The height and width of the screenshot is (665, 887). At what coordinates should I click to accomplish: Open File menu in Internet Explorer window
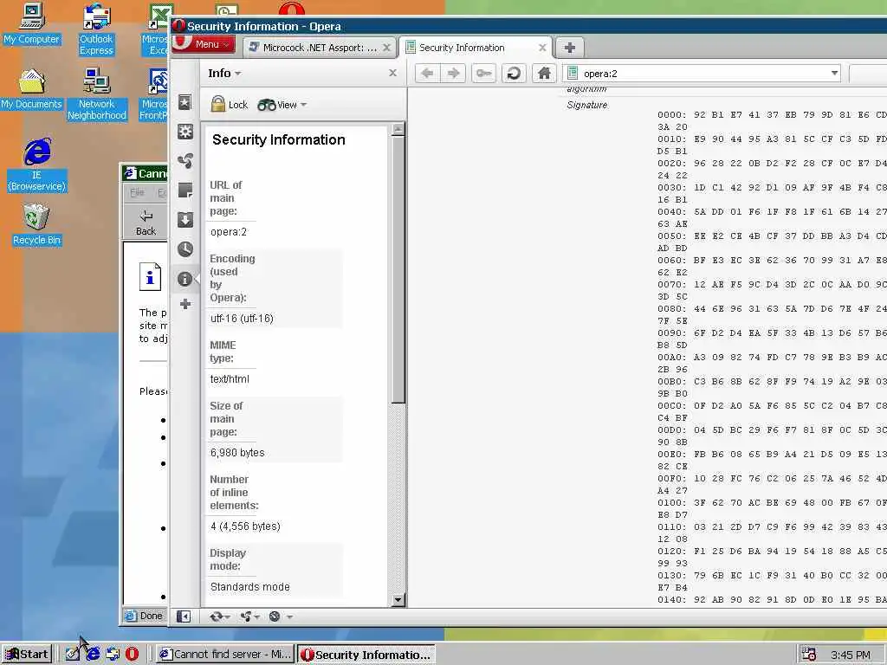tap(137, 193)
